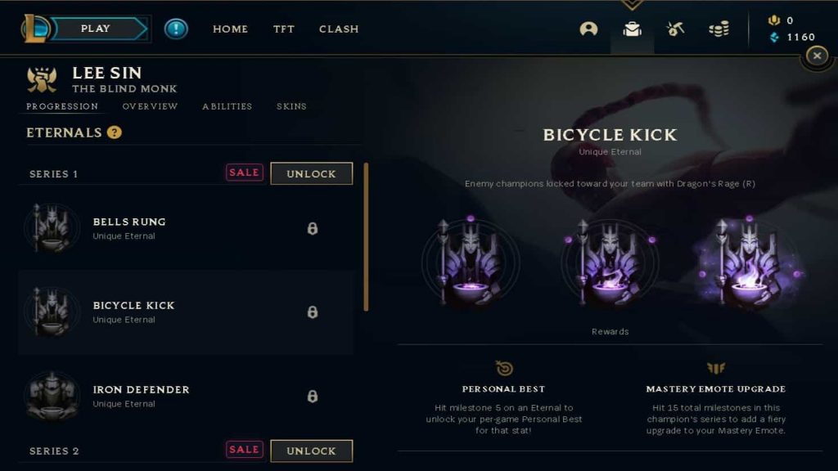Switch to the Overview tab

coord(150,106)
